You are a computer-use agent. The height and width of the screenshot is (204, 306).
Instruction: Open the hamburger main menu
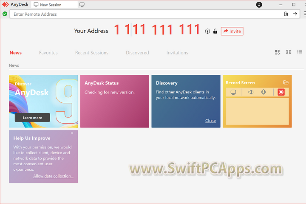[x=305, y=14]
